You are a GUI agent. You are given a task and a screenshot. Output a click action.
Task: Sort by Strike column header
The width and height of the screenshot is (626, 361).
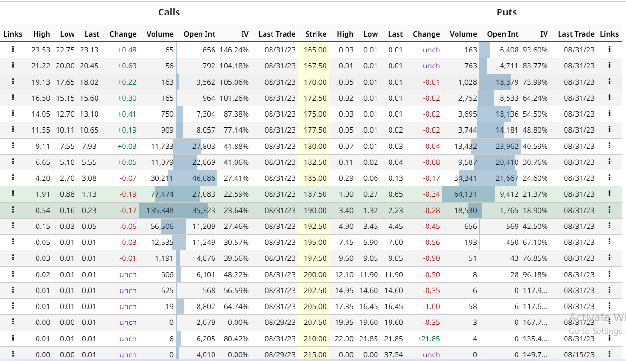tap(316, 34)
